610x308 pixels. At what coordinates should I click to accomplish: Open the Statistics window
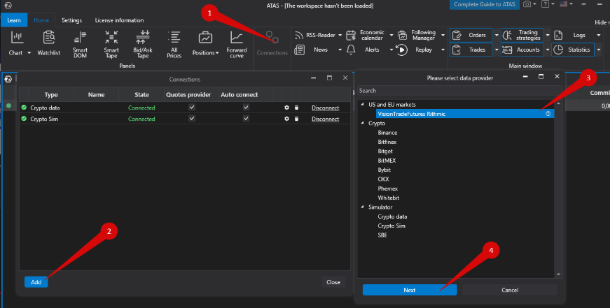(573, 50)
